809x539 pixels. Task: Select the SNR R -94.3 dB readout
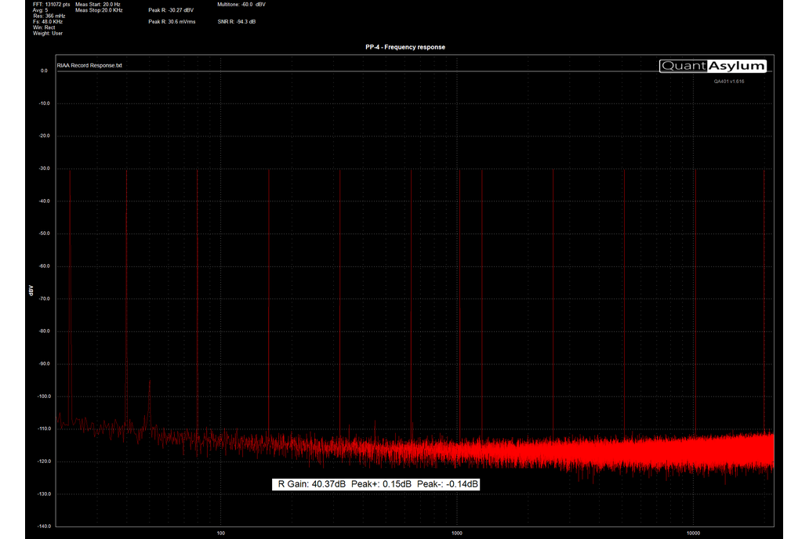(x=237, y=21)
